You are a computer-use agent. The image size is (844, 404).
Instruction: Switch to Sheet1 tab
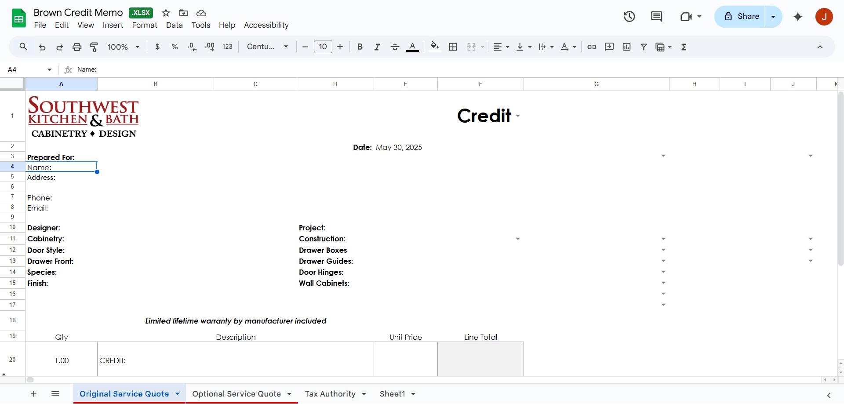coord(392,394)
